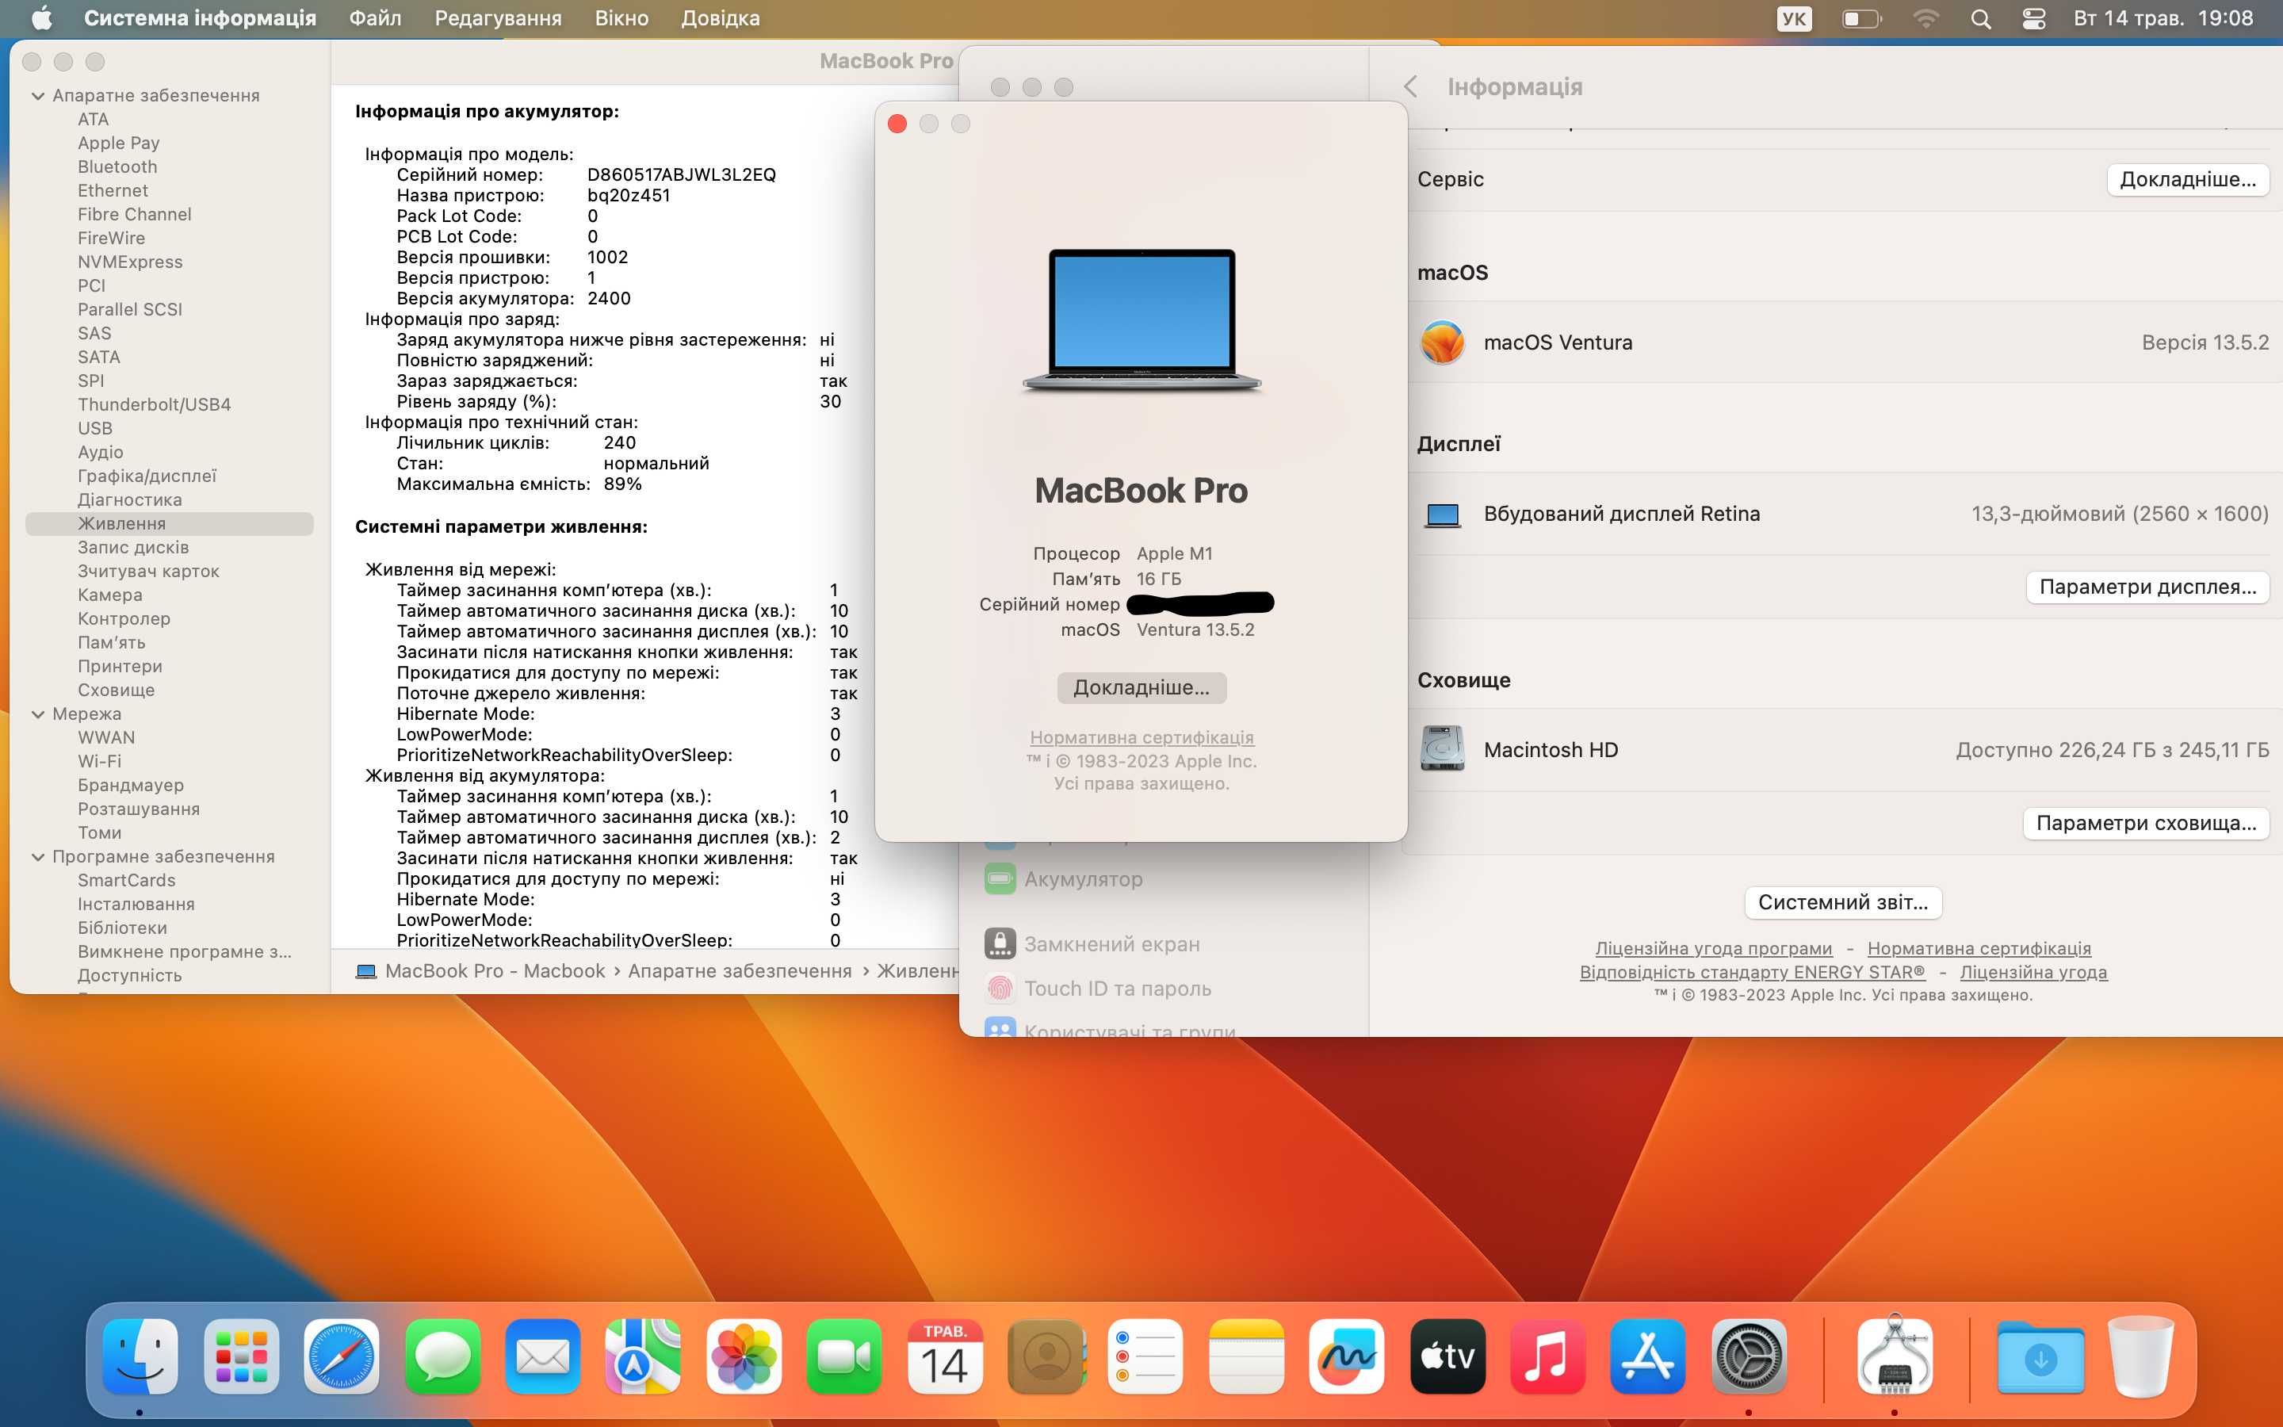Open Downloads folder in Dock

(x=2040, y=1356)
